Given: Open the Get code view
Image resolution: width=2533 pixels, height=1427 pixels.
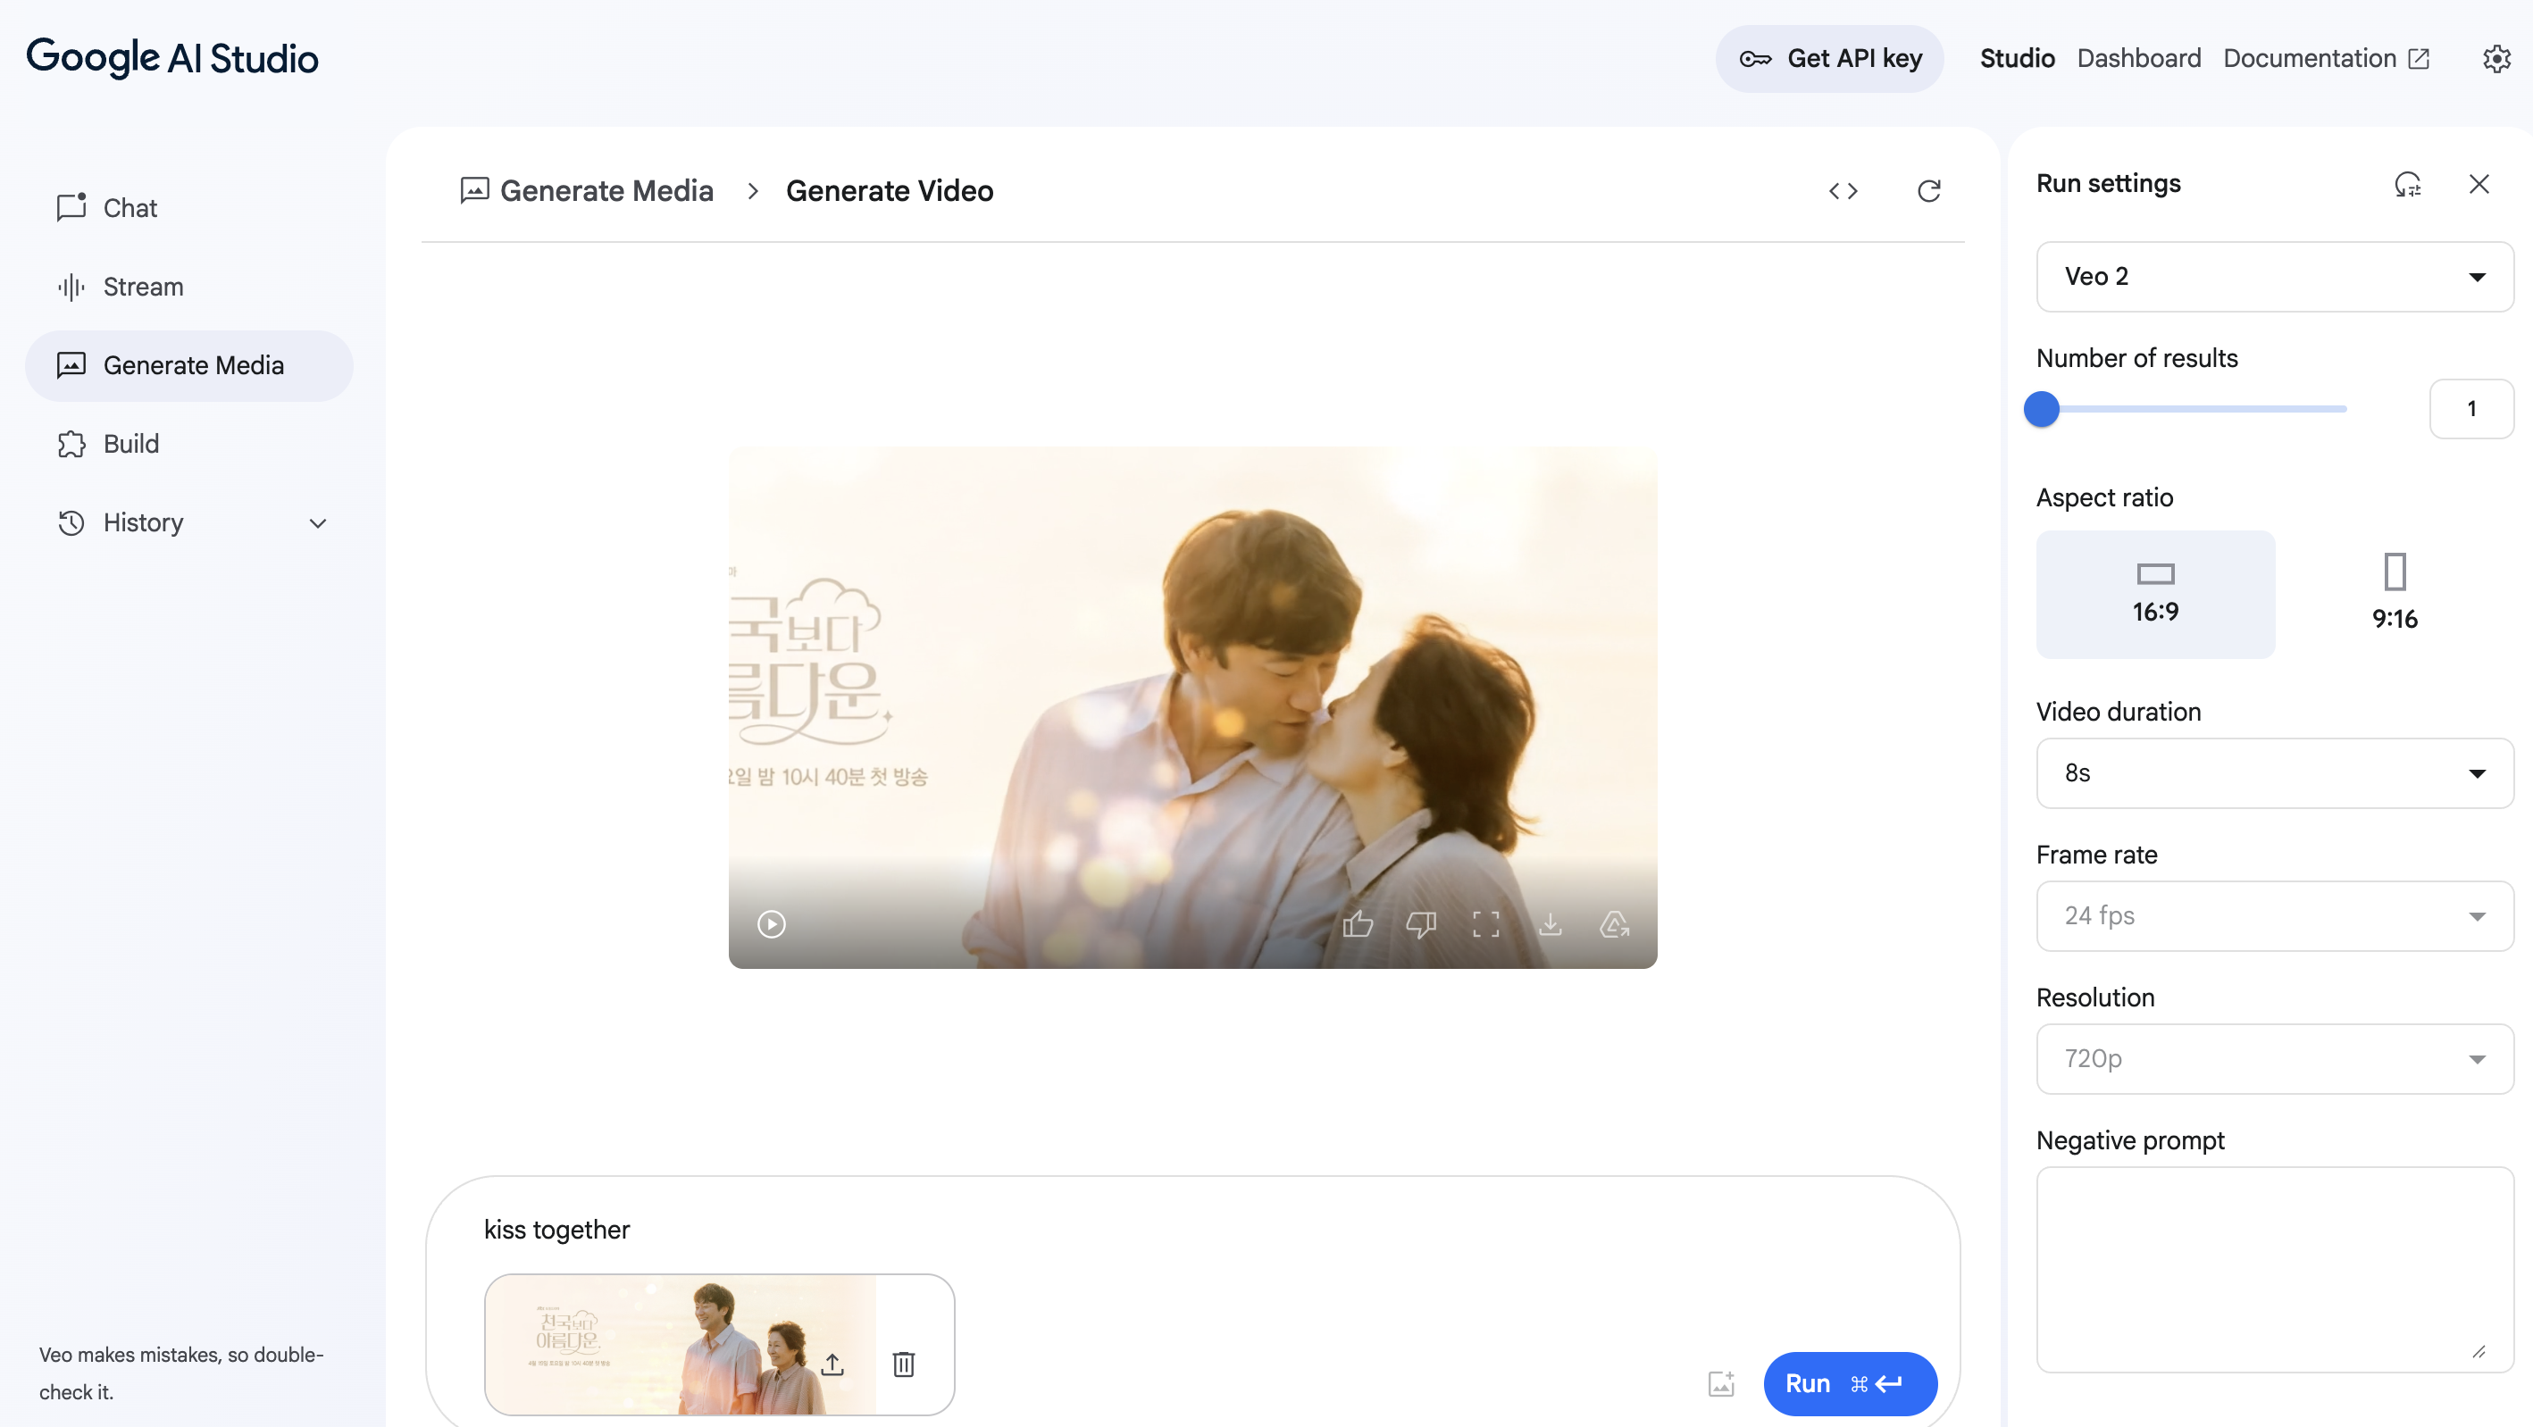Looking at the screenshot, I should [x=1843, y=191].
